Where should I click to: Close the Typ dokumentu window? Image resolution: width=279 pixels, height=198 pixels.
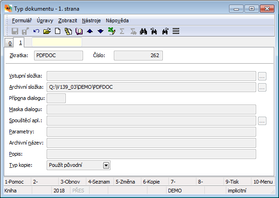(267, 8)
